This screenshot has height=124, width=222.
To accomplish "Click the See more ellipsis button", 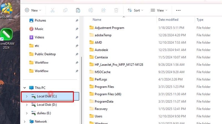I will pos(178,10).
